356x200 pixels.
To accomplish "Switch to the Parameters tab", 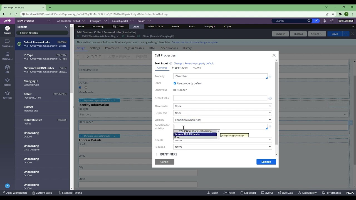I will click(112, 48).
